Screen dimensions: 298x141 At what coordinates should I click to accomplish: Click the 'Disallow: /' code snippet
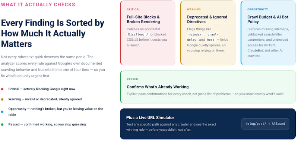pyautogui.click(x=138, y=34)
